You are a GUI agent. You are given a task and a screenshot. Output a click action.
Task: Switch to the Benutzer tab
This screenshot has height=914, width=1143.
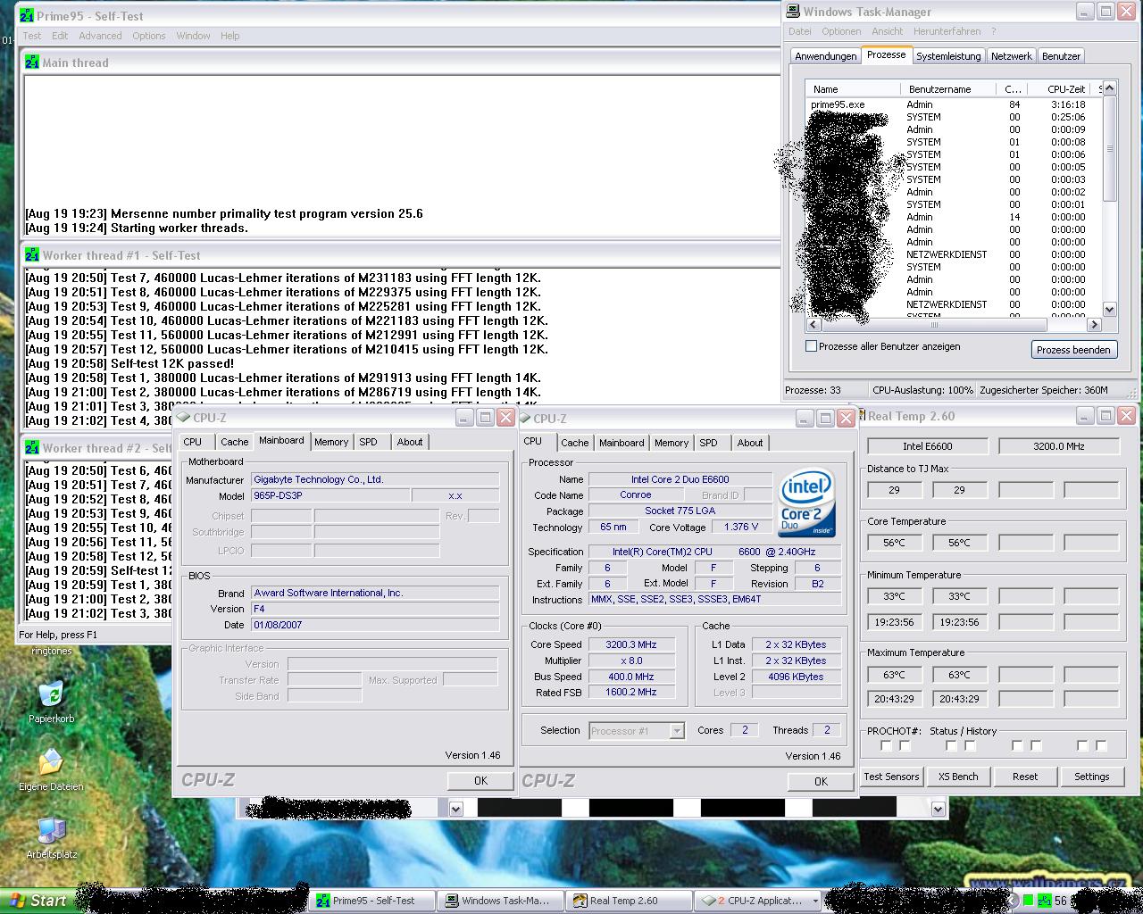tap(1061, 55)
